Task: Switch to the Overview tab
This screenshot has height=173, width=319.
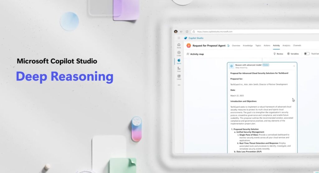Action: coord(236,46)
